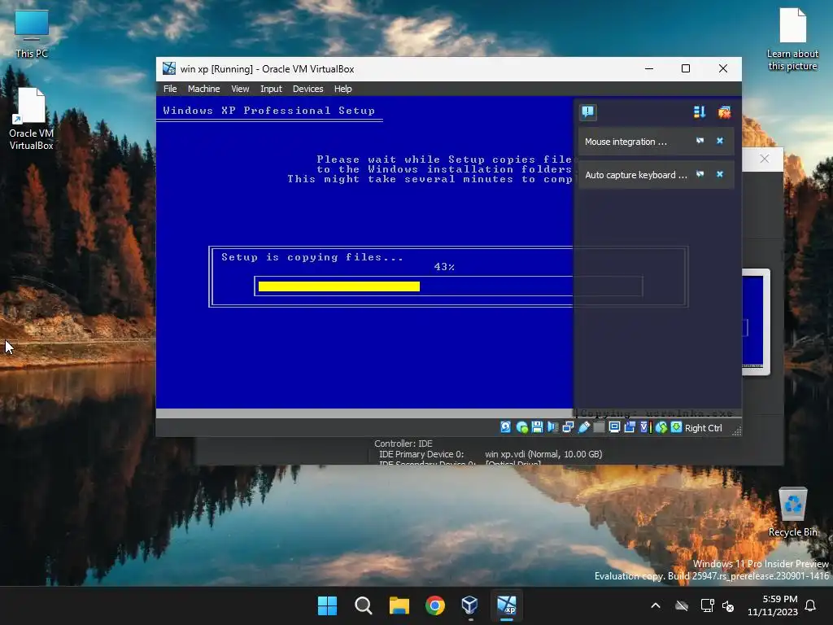Click the help icon beside Auto capture keyboard
Viewport: 833px width, 625px height.
click(700, 174)
